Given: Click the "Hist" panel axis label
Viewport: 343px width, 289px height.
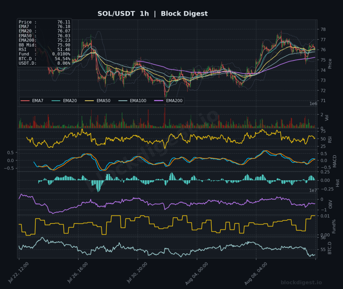Looking at the screenshot, I should [x=338, y=183].
